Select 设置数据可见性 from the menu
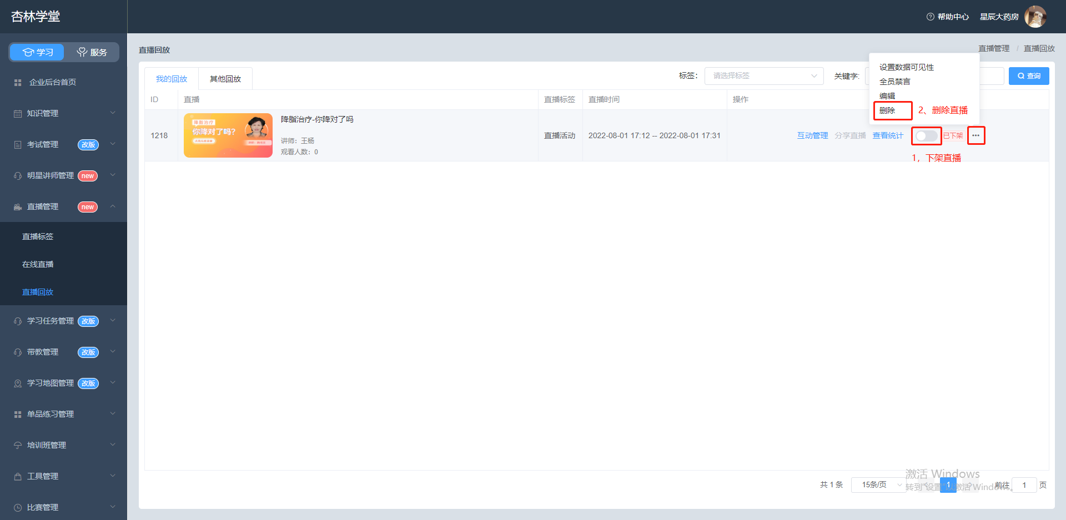 click(x=907, y=67)
